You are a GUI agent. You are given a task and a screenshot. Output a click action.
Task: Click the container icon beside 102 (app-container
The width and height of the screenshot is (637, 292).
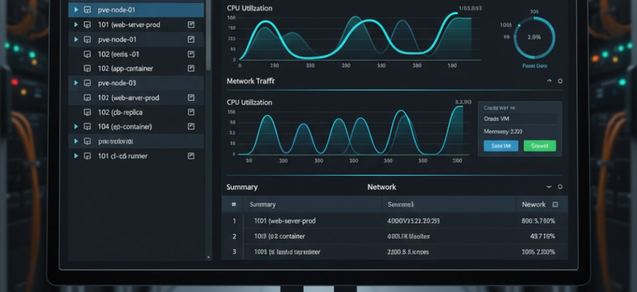coord(87,69)
